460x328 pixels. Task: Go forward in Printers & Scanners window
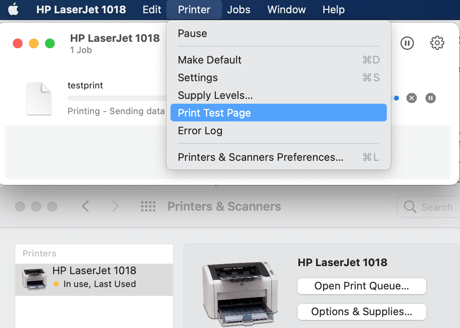point(115,206)
